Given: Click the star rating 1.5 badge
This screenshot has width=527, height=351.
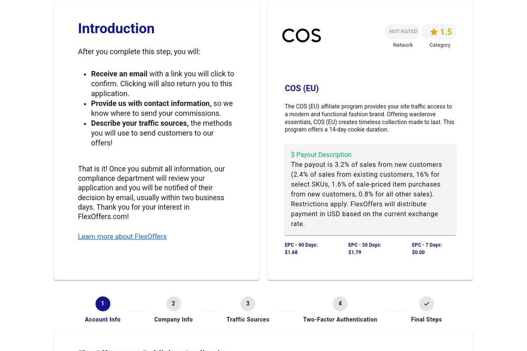Looking at the screenshot, I should [x=439, y=32].
